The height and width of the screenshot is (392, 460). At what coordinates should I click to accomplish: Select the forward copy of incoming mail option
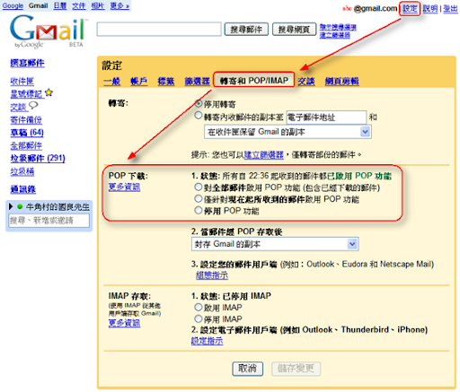(199, 116)
